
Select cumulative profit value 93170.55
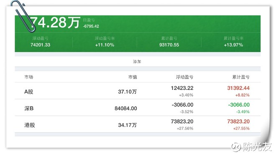pos(169,45)
